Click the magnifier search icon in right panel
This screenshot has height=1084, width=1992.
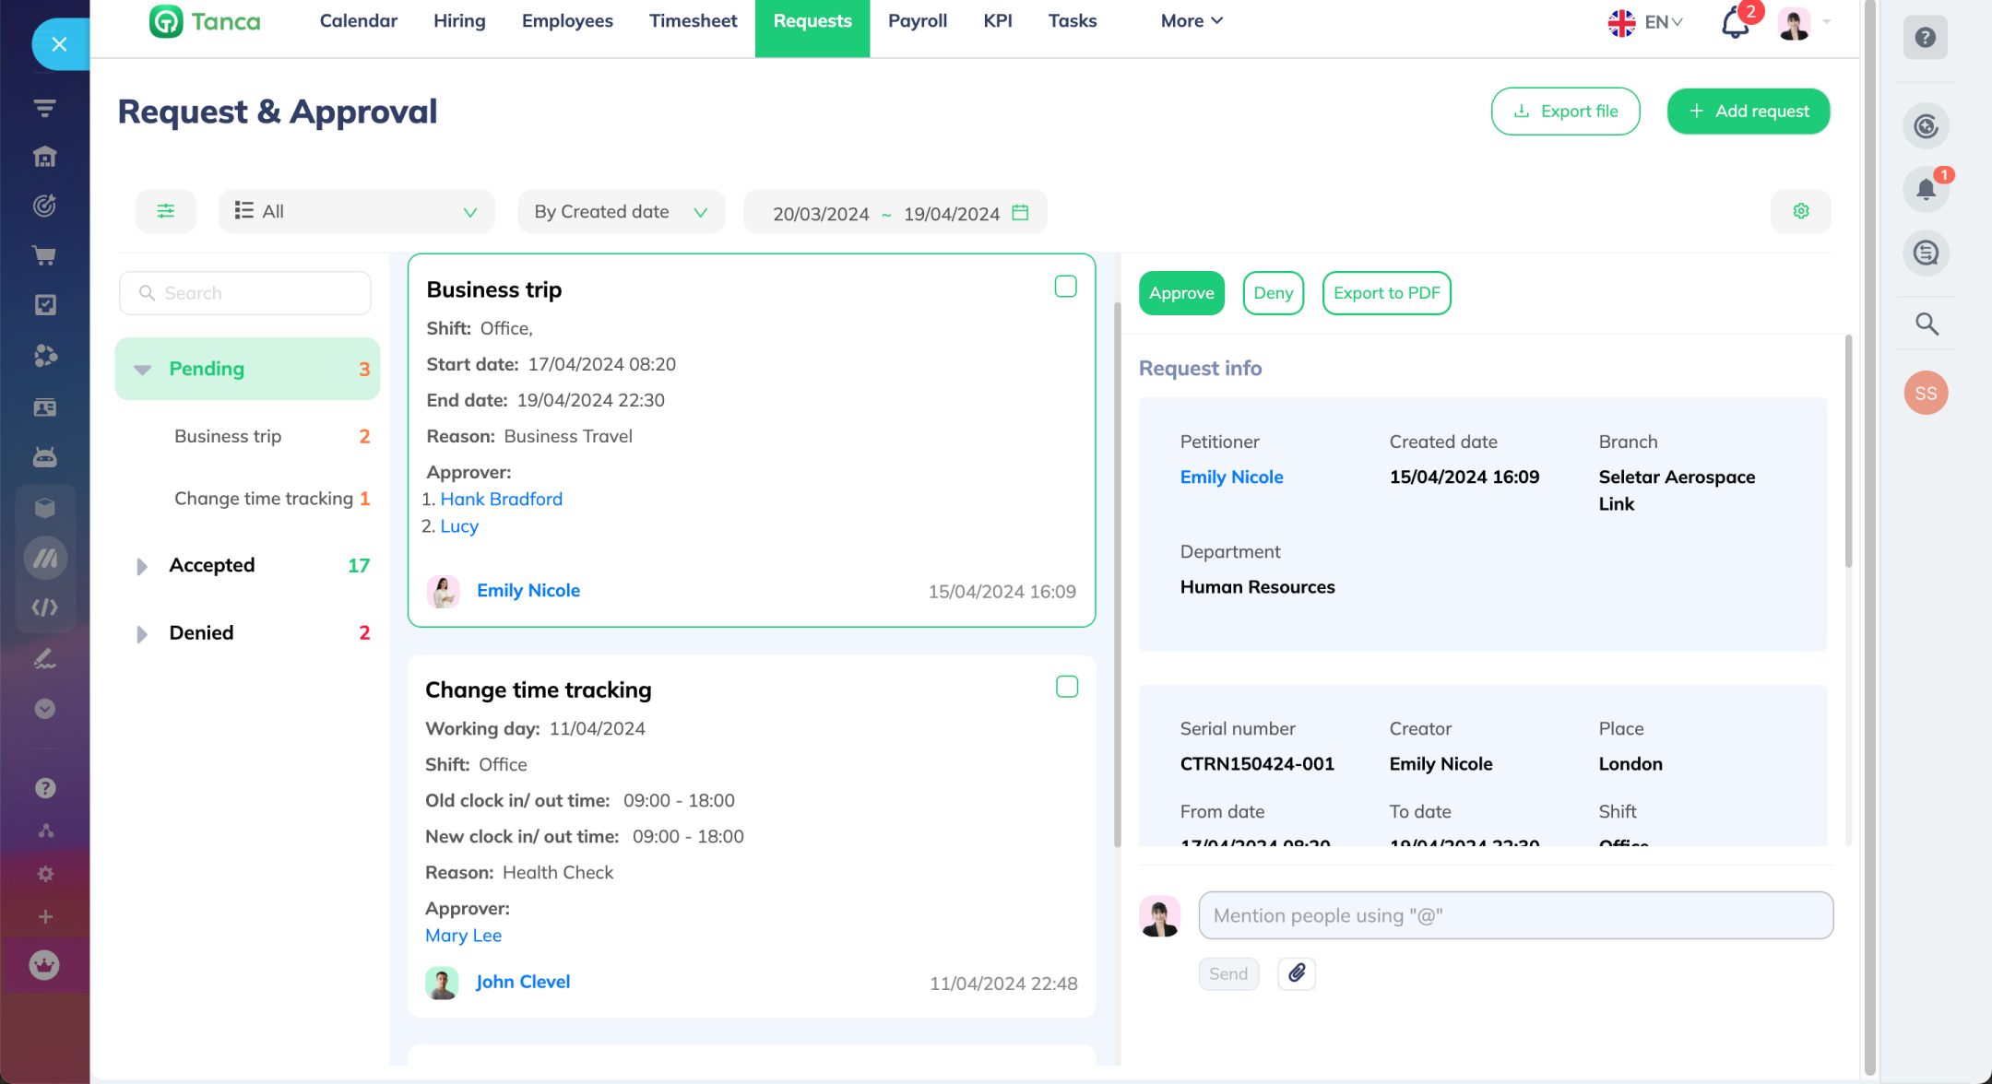pyautogui.click(x=1927, y=324)
